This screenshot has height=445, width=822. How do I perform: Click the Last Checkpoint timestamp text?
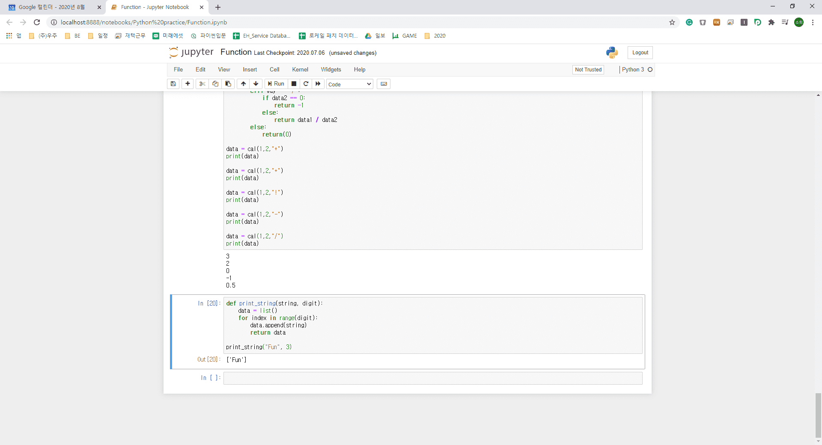[289, 53]
